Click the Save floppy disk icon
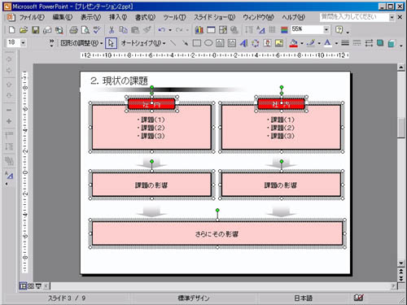This screenshot has width=407, height=305. [35, 30]
